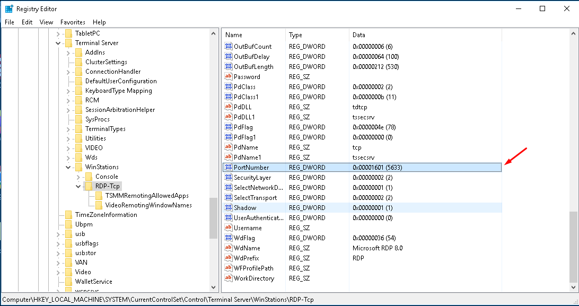Image resolution: width=579 pixels, height=306 pixels.
Task: Click the TimeZoneInformation folder icon
Action: [69, 215]
